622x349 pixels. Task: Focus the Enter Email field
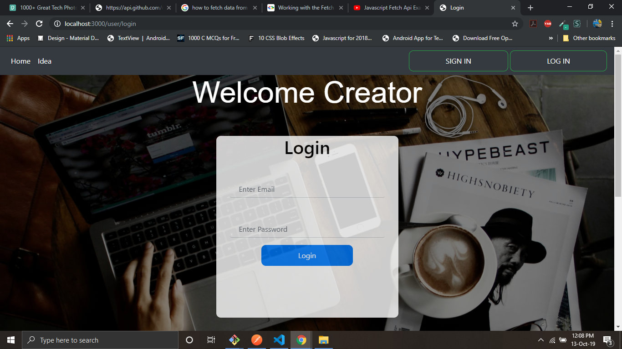pyautogui.click(x=307, y=189)
